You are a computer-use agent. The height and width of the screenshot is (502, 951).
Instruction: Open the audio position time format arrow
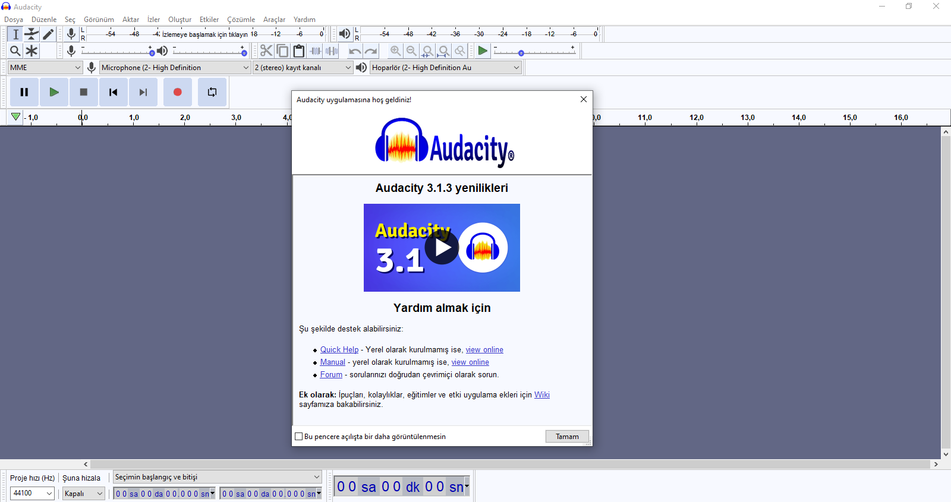(x=467, y=487)
